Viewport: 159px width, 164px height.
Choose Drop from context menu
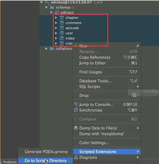click(106, 96)
